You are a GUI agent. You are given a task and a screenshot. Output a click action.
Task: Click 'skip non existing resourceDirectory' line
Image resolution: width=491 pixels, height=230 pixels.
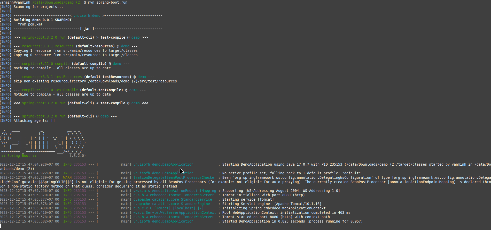(95, 81)
